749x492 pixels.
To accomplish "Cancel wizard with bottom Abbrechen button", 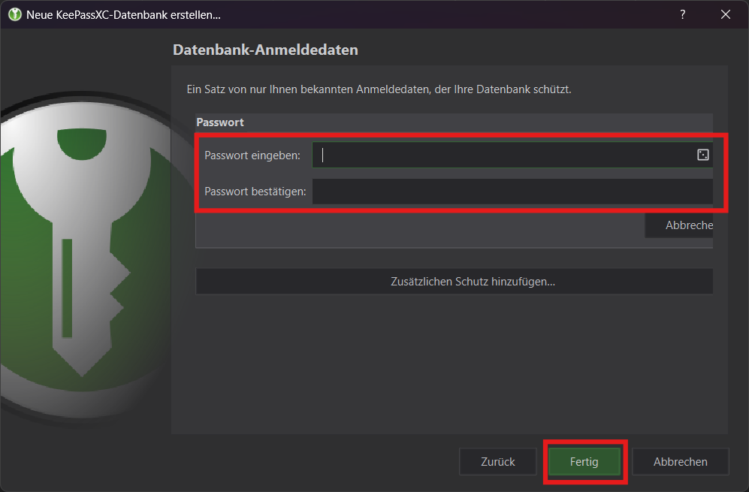I will tap(680, 462).
